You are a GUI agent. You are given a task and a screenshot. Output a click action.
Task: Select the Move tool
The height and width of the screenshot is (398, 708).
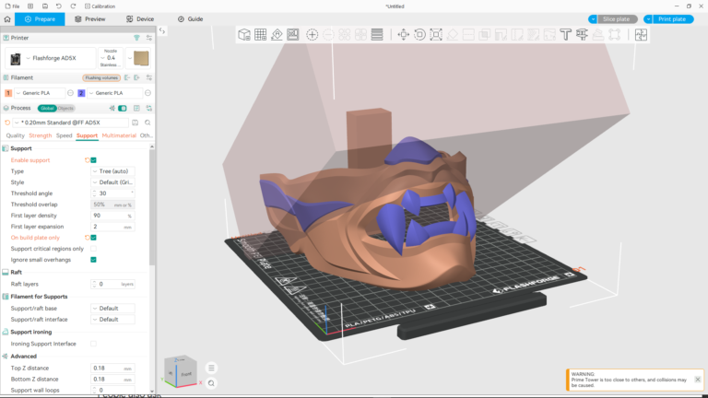click(403, 35)
